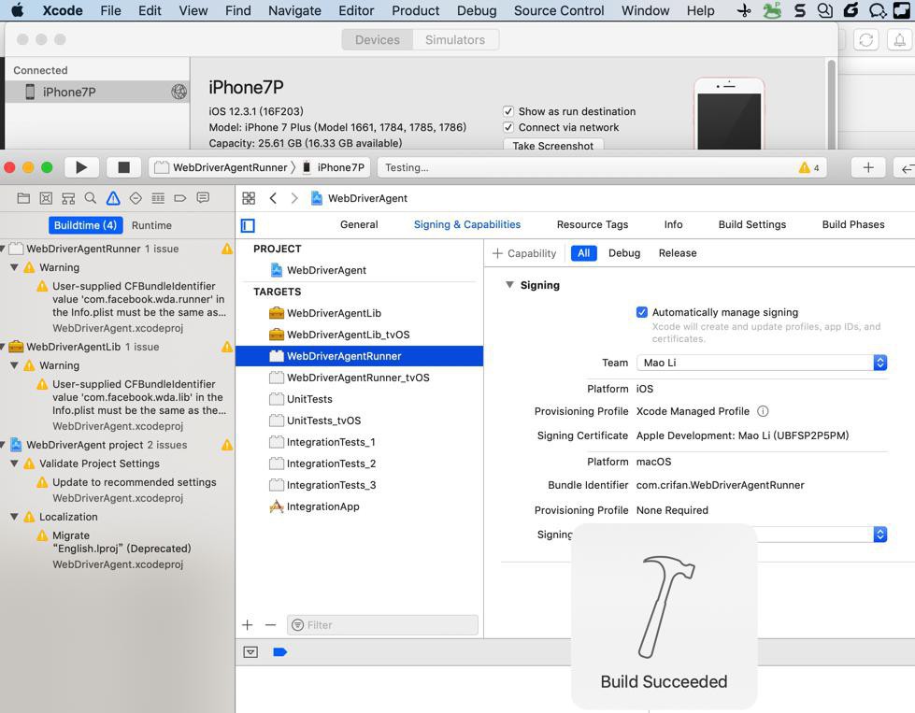
Task: Open the Source Control navigator icon
Action: [x=46, y=198]
